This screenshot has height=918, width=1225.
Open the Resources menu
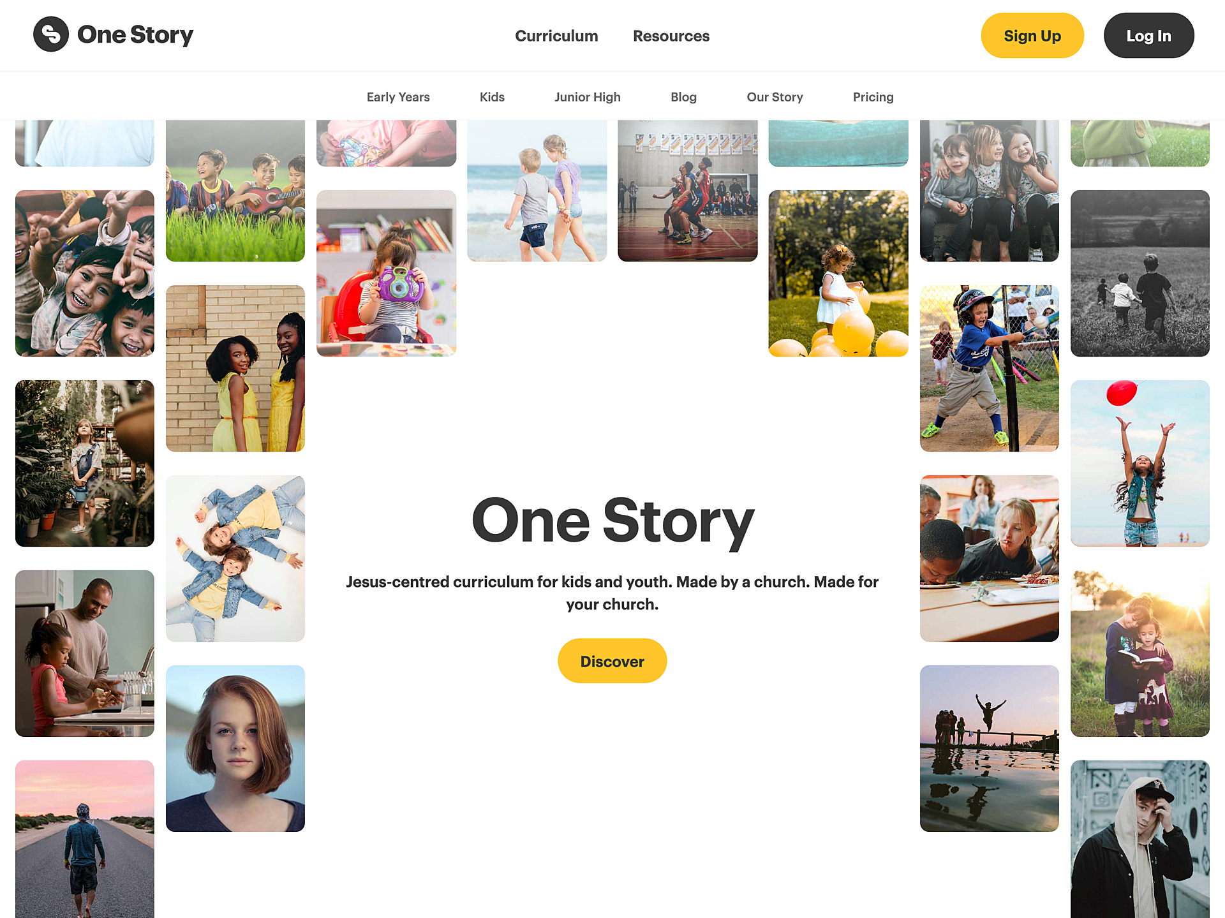tap(671, 36)
